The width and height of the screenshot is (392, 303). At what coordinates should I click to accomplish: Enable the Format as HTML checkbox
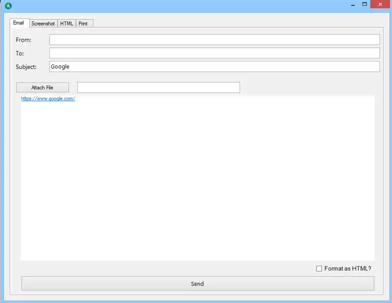pos(319,269)
